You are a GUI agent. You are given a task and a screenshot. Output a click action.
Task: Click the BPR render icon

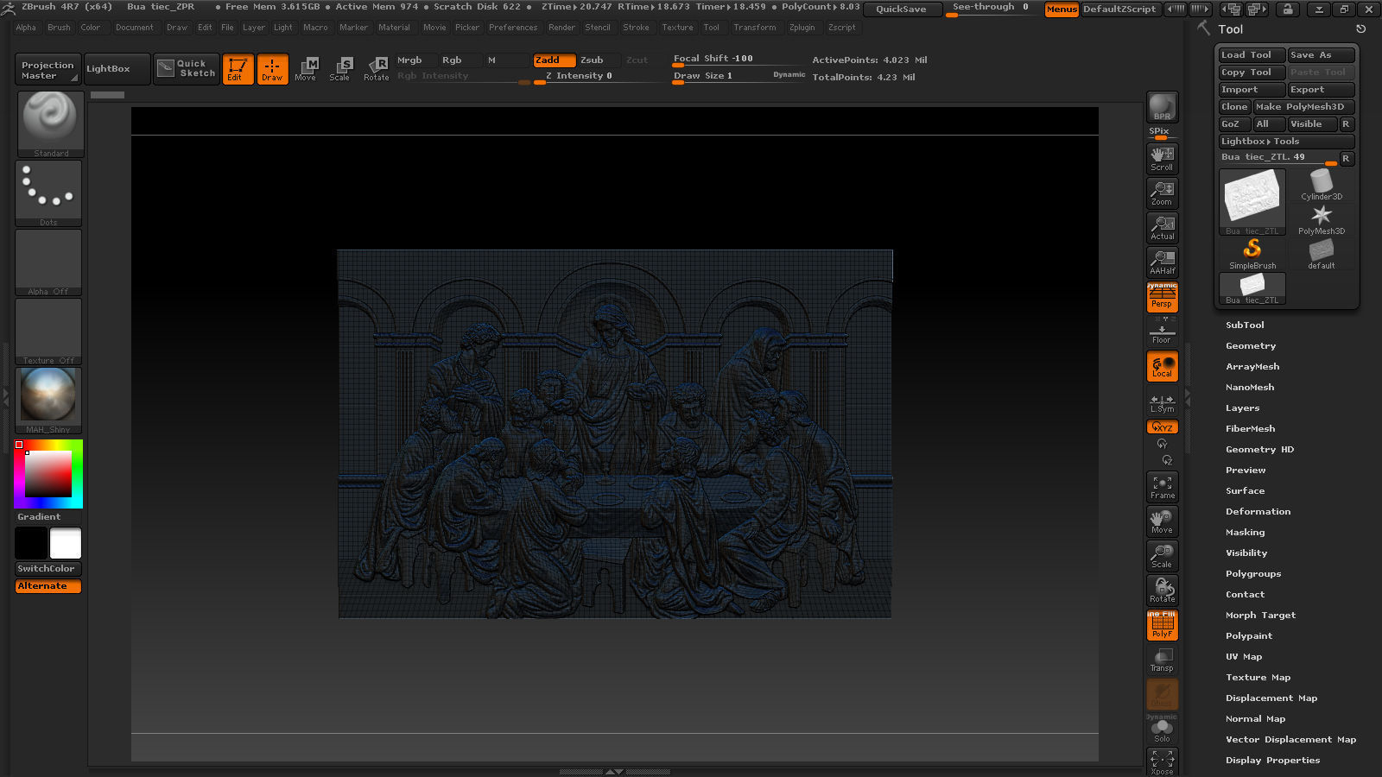(1162, 107)
